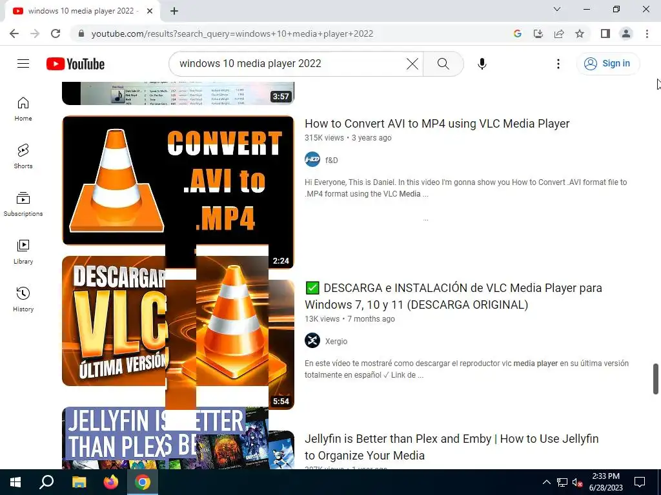661x495 pixels.
Task: Clear the search box with the X
Action: click(x=412, y=64)
